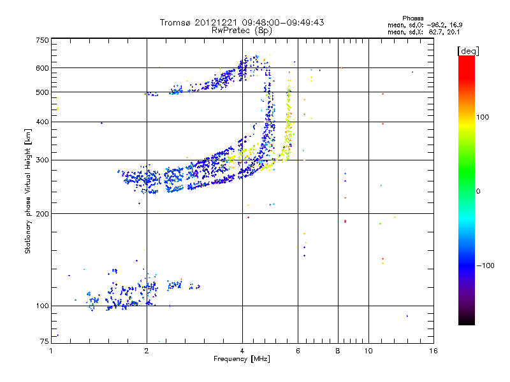This screenshot has width=510, height=382.
Task: Click the y-axis tick label '200'
Action: point(42,214)
